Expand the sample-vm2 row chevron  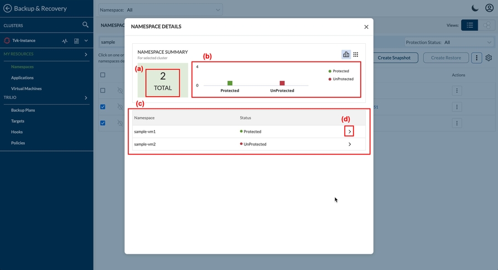point(350,144)
